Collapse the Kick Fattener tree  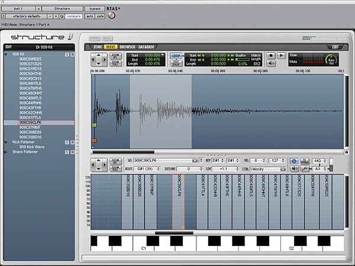(6, 142)
